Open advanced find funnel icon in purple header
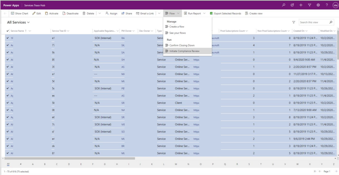The image size is (339, 175). coord(310,5)
